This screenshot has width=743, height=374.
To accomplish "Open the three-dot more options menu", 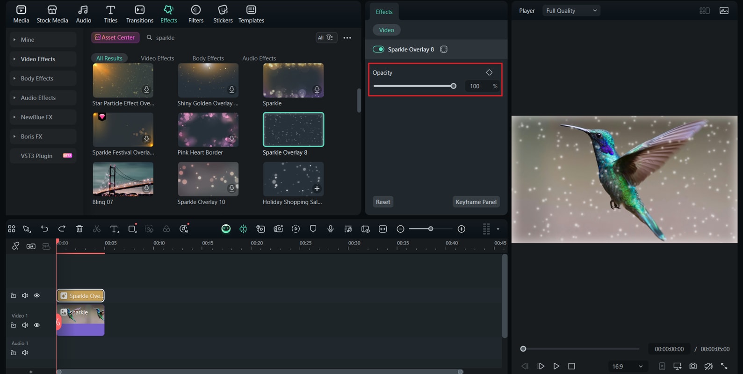I will tap(347, 38).
